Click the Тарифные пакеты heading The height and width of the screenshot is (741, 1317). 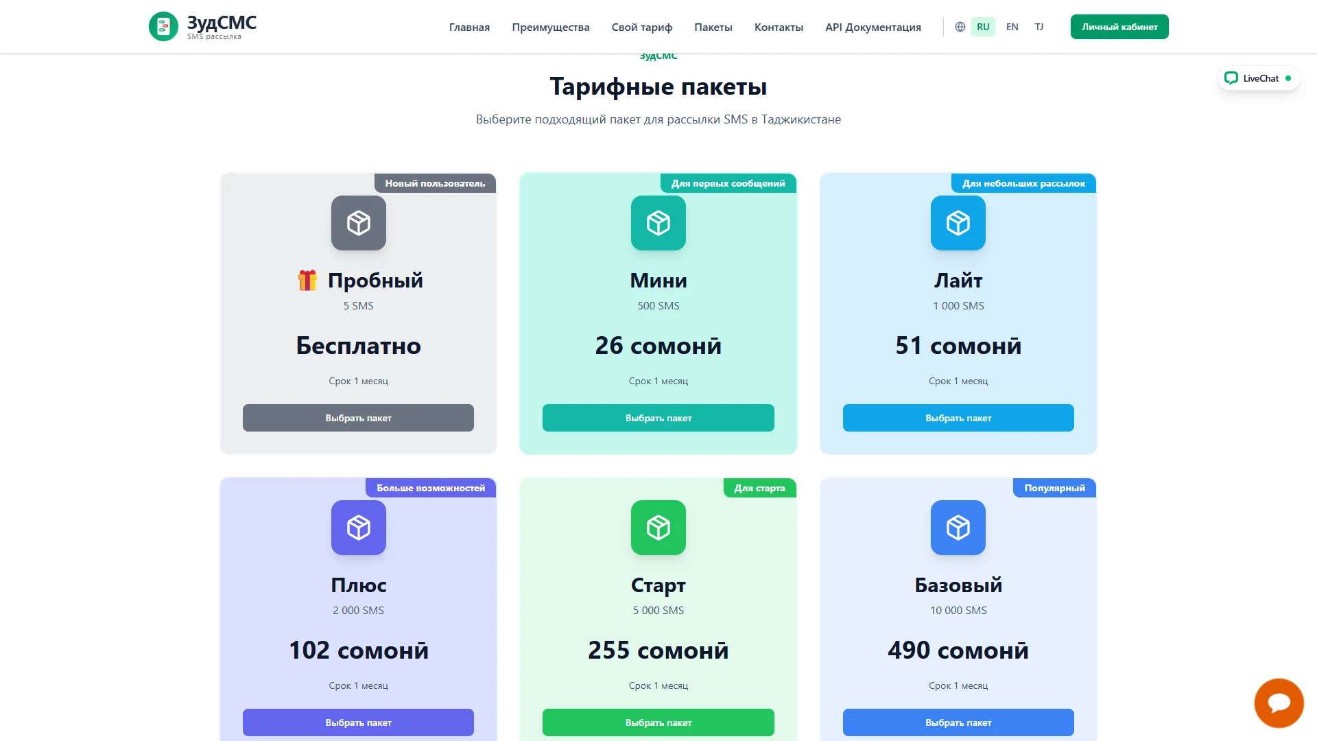coord(658,87)
